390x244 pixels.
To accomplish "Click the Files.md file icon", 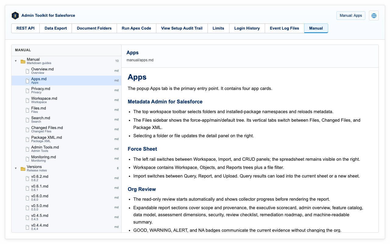I will 27,110.
